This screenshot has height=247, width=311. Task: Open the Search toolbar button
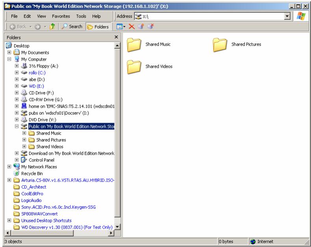pyautogui.click(x=72, y=26)
